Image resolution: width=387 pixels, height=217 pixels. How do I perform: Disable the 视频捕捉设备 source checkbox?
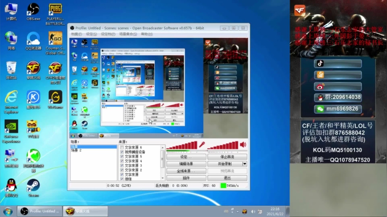pyautogui.click(x=121, y=152)
